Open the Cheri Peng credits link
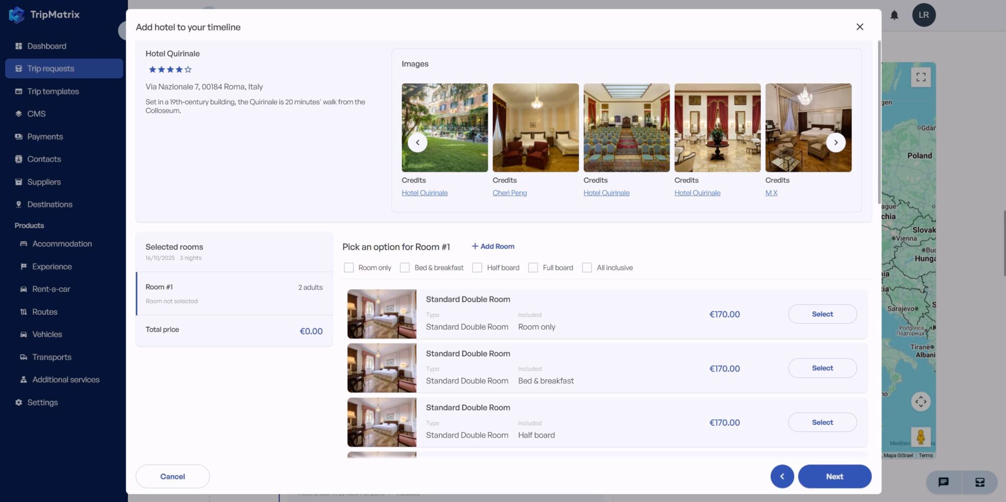Image resolution: width=1006 pixels, height=502 pixels. click(509, 193)
